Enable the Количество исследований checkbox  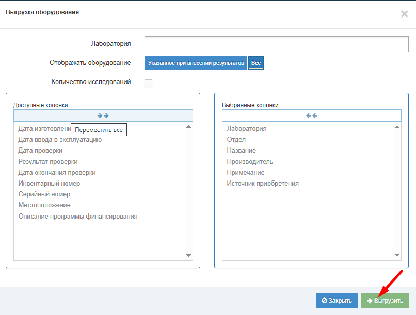[148, 83]
